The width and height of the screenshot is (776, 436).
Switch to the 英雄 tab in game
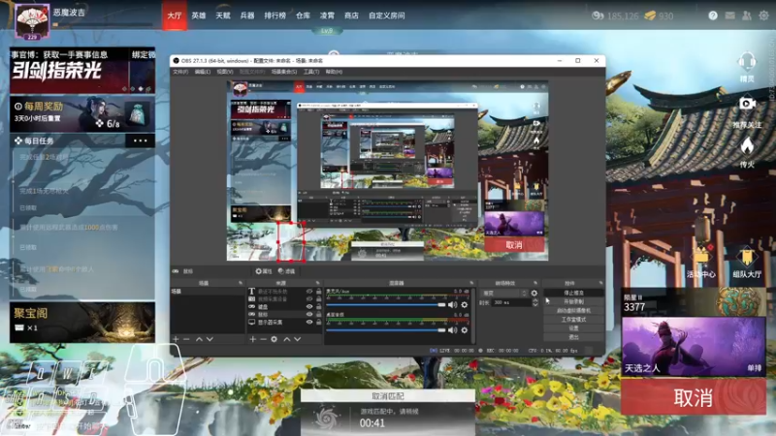(199, 16)
